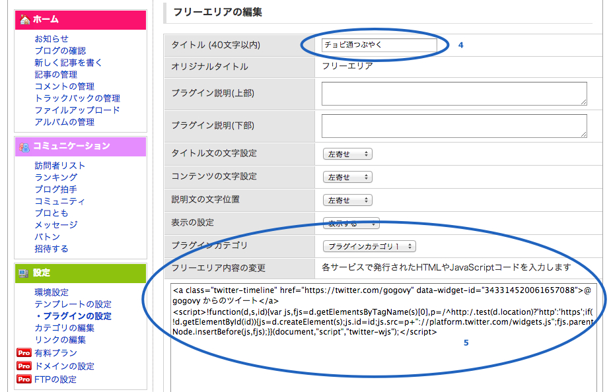The image size is (611, 392).
Task: Click the コミュニケーション section header
Action: (81, 147)
